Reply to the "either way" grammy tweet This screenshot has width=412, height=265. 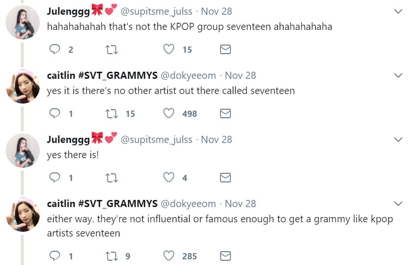click(x=55, y=256)
